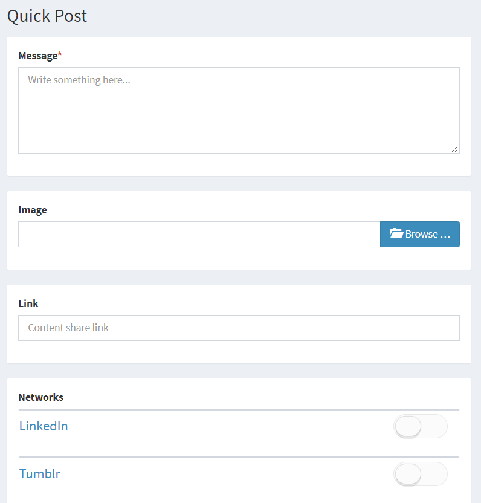481x503 pixels.
Task: Click the red required asterisk
Action: point(60,55)
